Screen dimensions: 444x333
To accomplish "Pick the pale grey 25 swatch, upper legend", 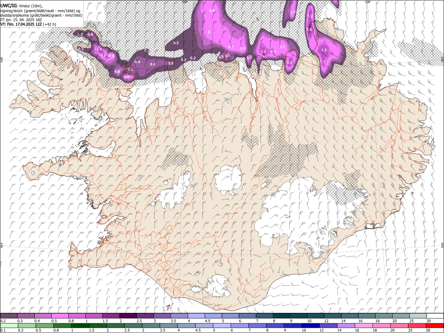I will pos(418,316).
